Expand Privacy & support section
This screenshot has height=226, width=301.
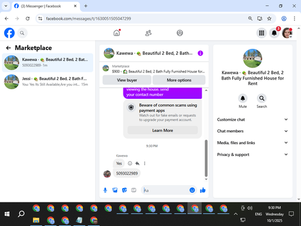click(x=252, y=154)
